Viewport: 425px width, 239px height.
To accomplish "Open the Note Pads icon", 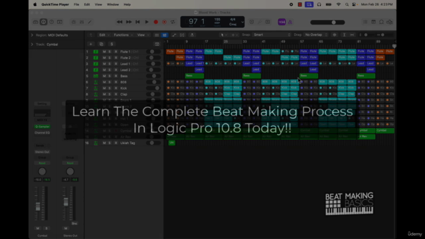I will [x=373, y=22].
